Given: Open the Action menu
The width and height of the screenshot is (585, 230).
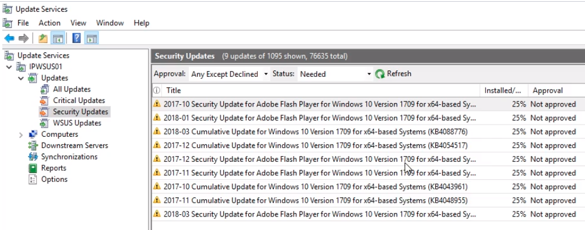Looking at the screenshot, I should coord(50,23).
